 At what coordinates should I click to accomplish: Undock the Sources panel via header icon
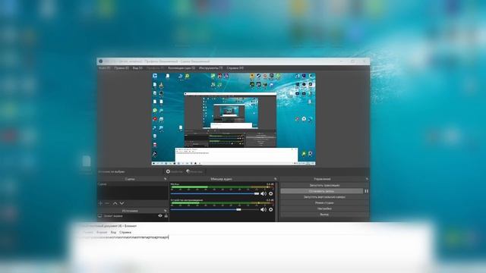pos(166,211)
